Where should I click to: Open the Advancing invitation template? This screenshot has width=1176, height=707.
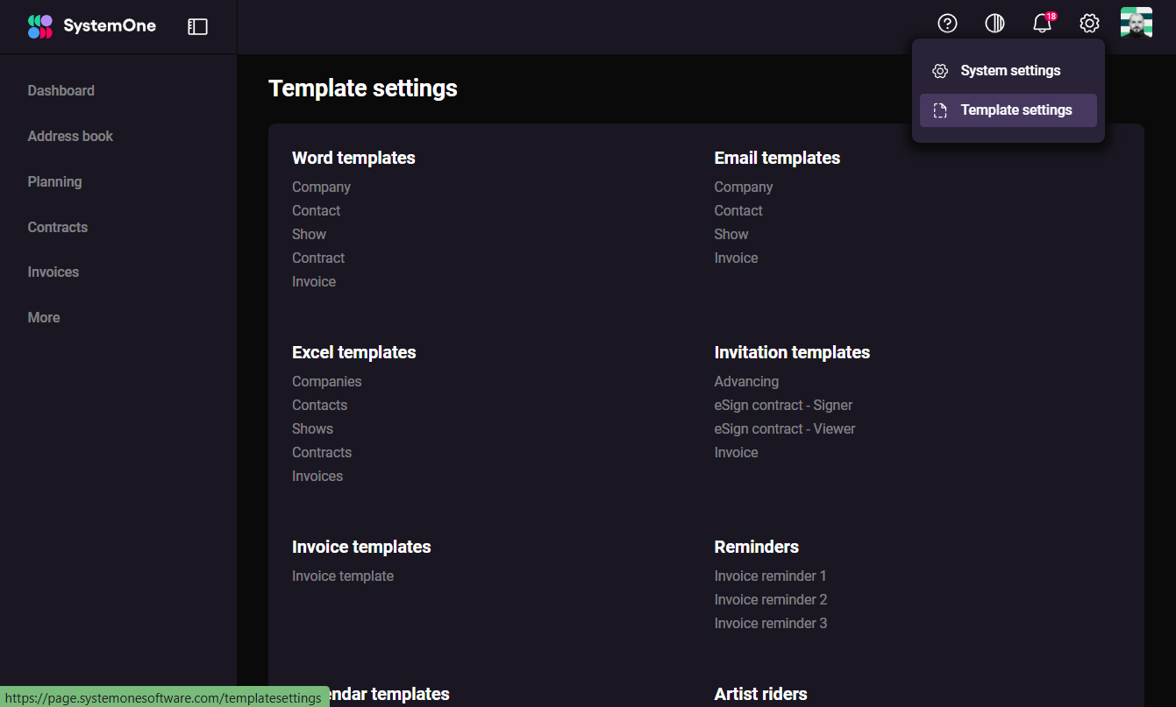click(x=746, y=381)
